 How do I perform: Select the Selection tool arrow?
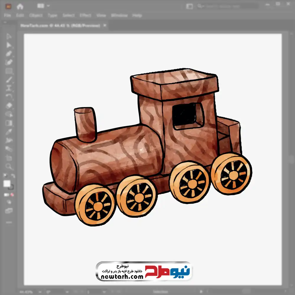pos(9,37)
